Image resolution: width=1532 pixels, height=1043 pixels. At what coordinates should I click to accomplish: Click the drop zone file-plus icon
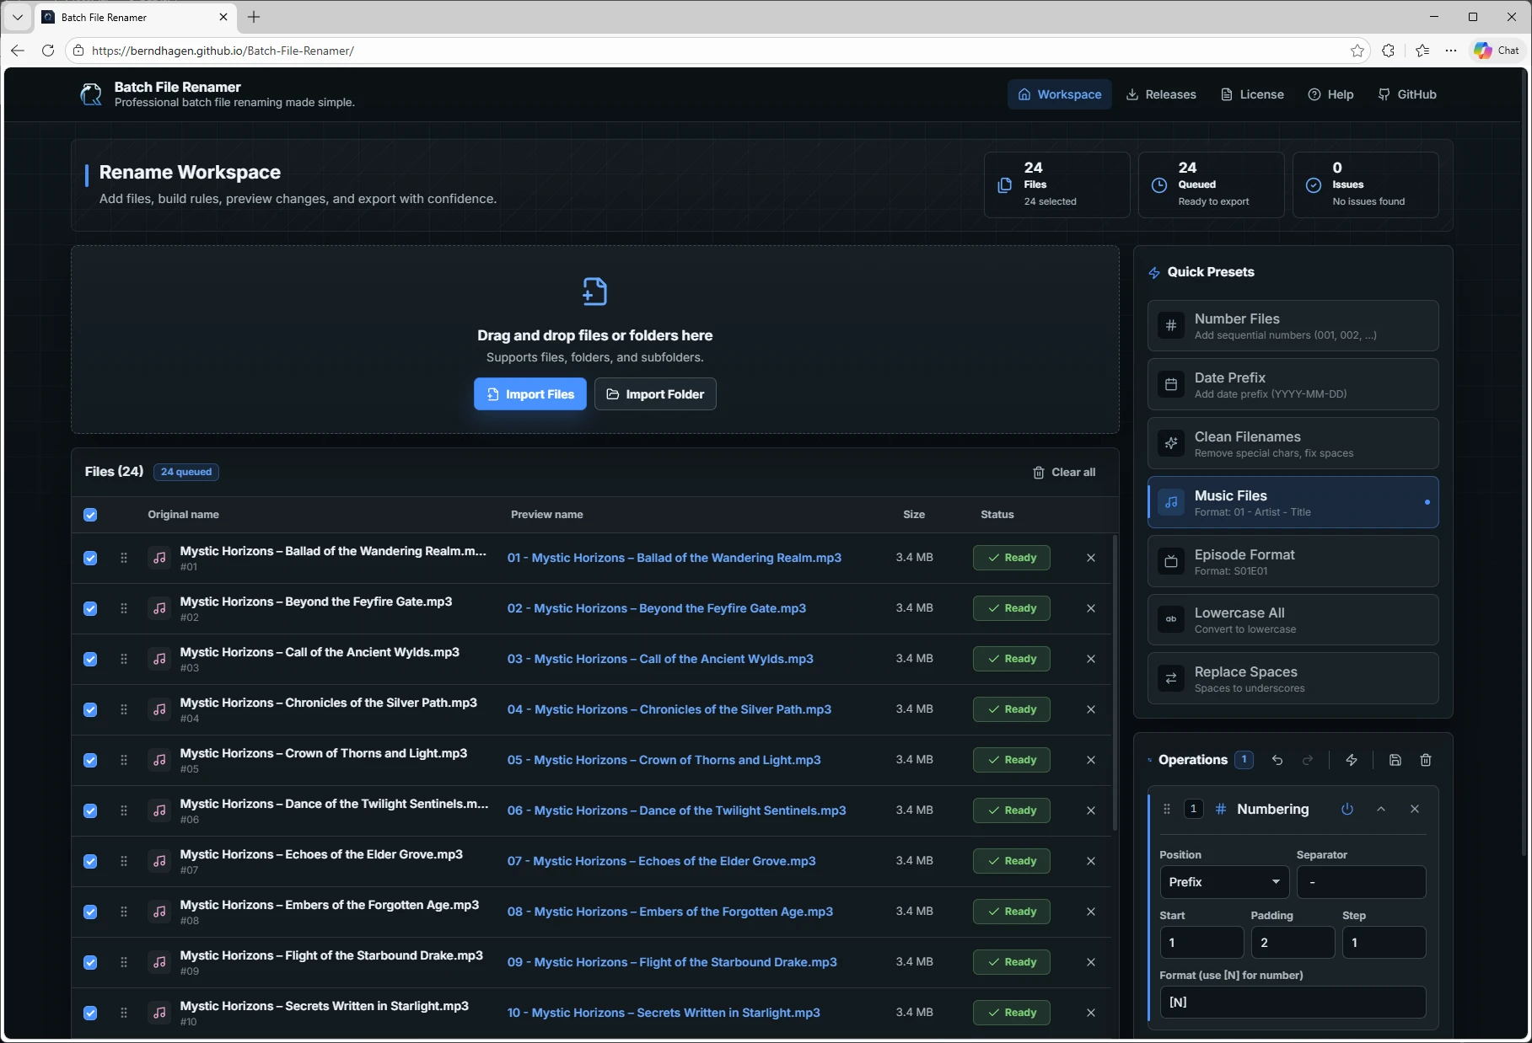(x=594, y=292)
